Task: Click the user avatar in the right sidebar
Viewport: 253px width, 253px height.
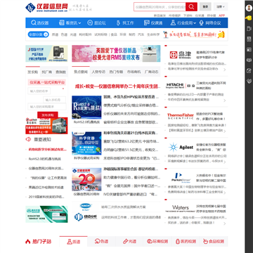Action: (249, 8)
